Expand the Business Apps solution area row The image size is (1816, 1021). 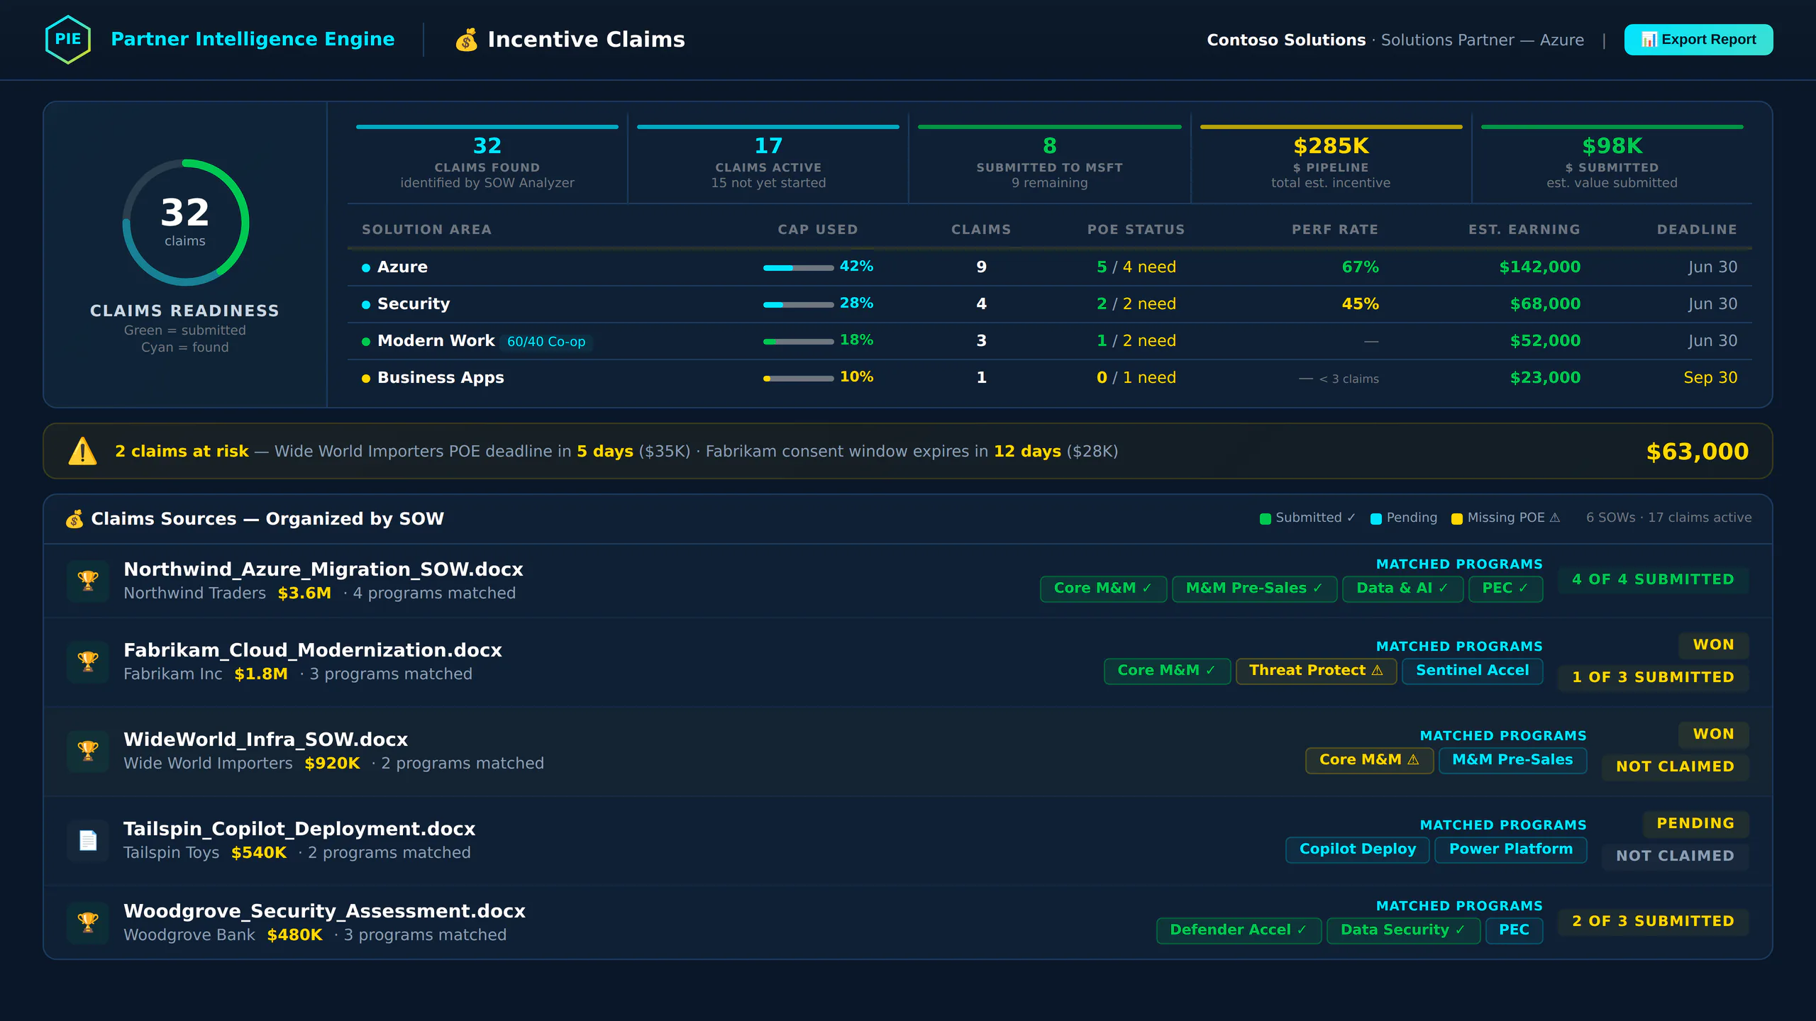coord(440,378)
